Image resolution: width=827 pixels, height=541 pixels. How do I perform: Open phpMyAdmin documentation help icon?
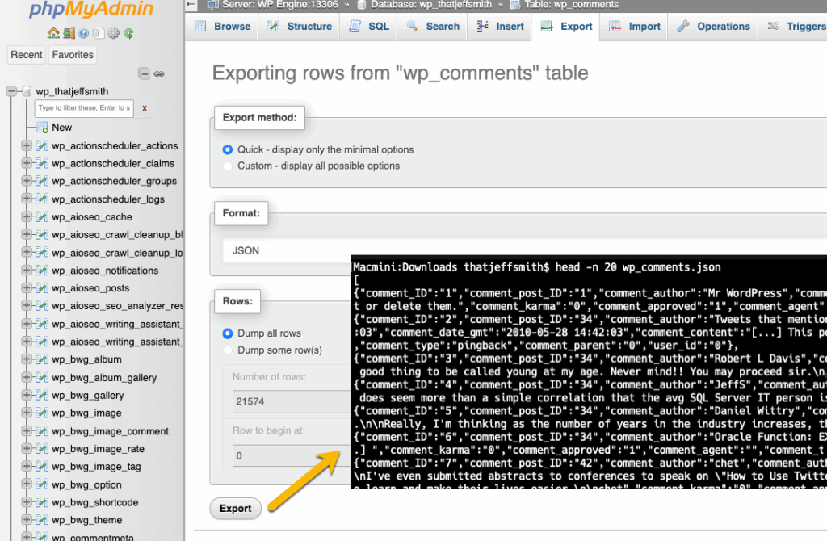84,33
